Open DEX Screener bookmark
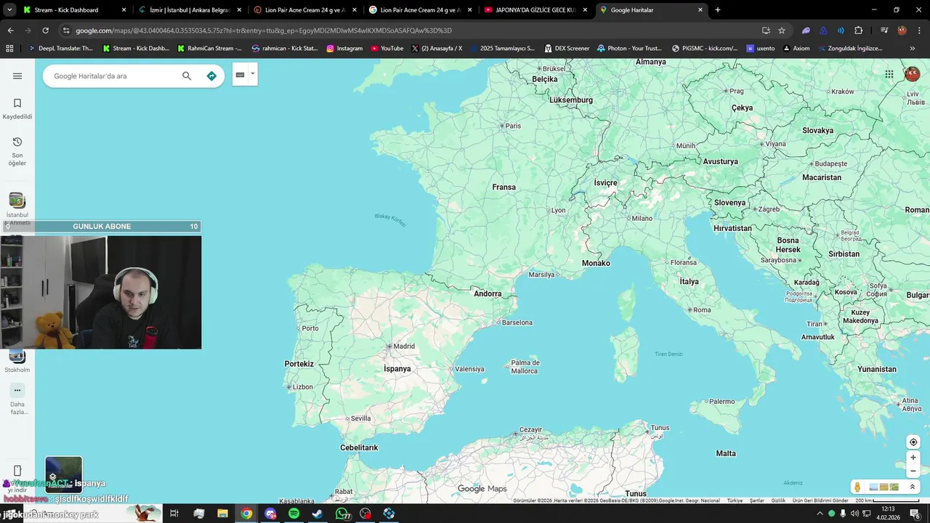This screenshot has width=930, height=523. pos(567,49)
